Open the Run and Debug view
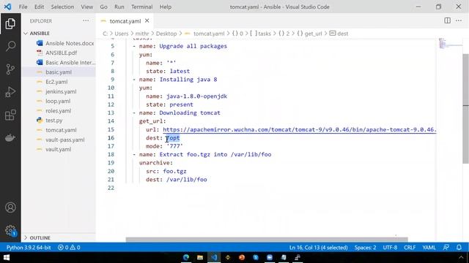469x263 pixels. (x=10, y=92)
